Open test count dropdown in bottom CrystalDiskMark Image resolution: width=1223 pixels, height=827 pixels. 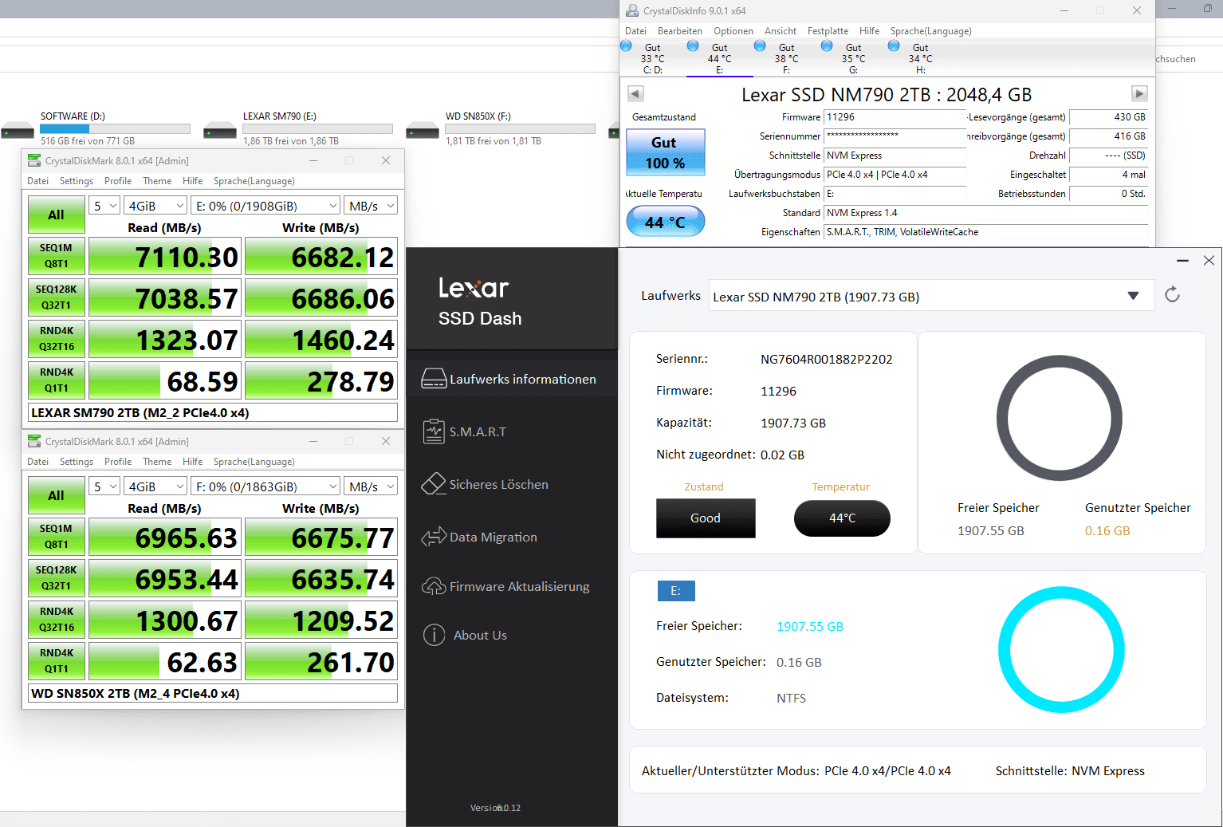coord(104,486)
